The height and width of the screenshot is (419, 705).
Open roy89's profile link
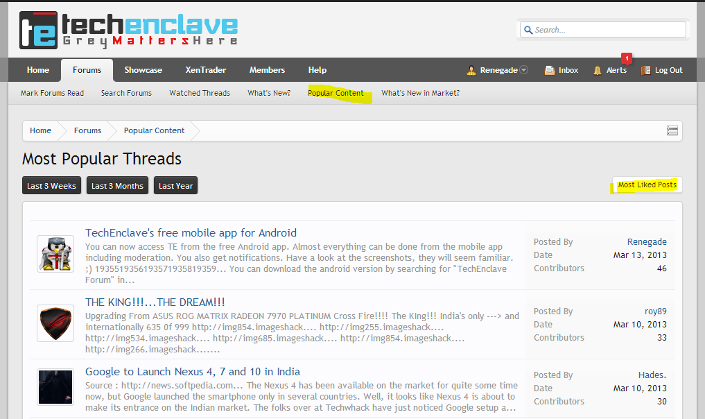(x=656, y=311)
